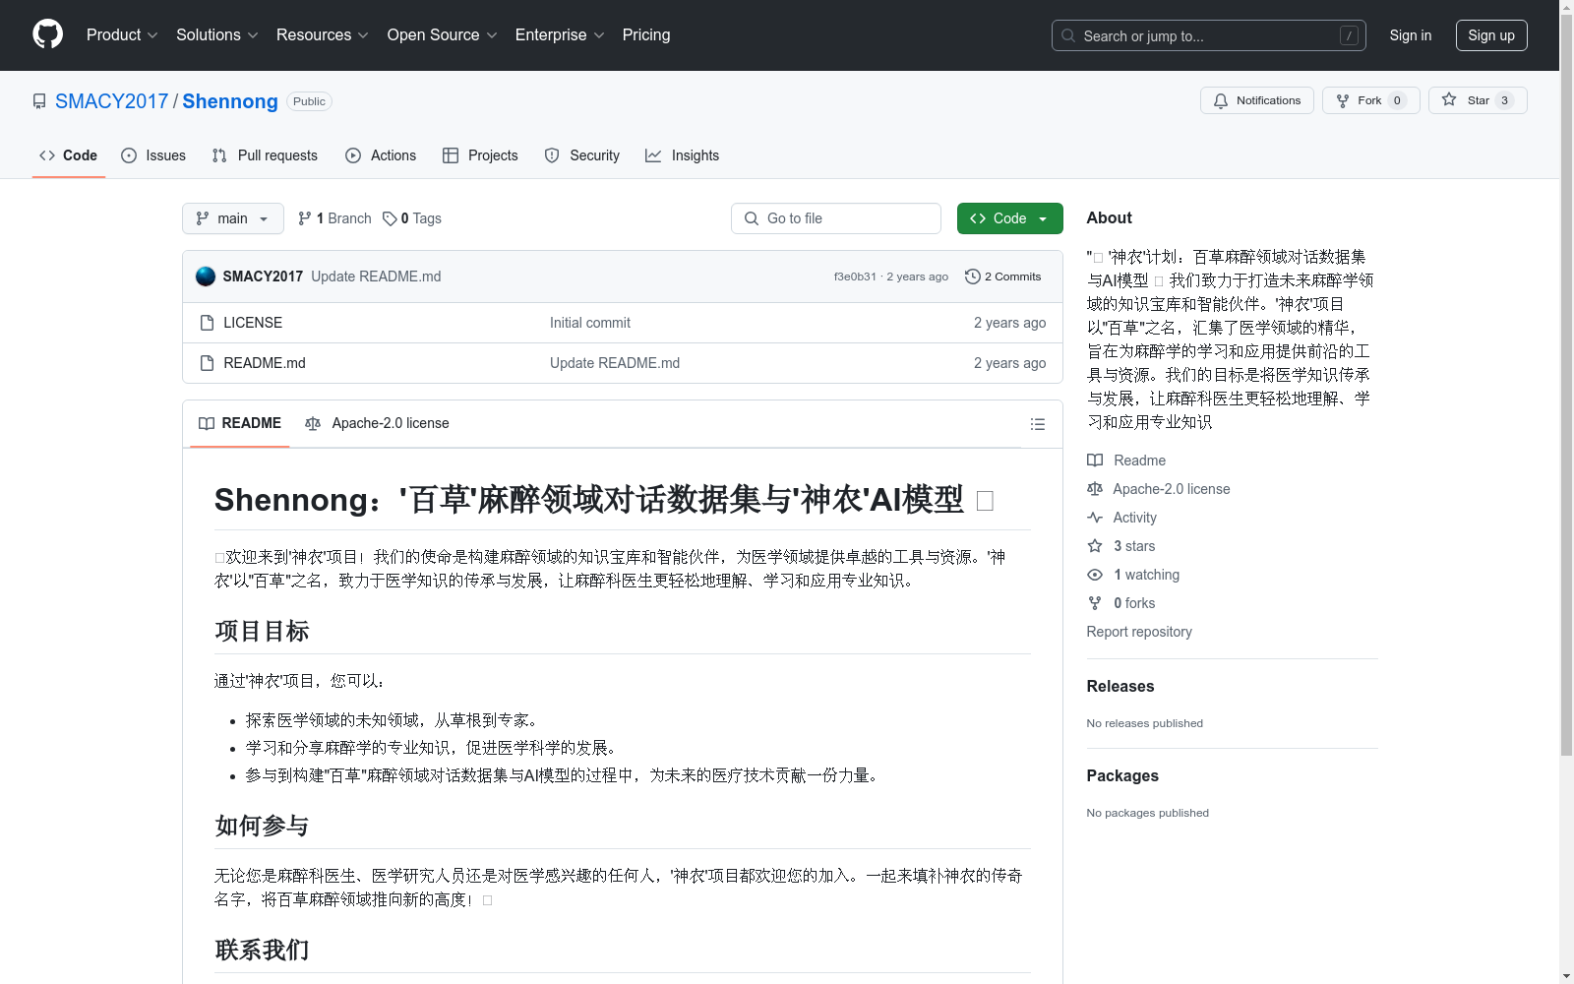The height and width of the screenshot is (984, 1574).
Task: Click the star icon in Star button
Action: coord(1449,99)
